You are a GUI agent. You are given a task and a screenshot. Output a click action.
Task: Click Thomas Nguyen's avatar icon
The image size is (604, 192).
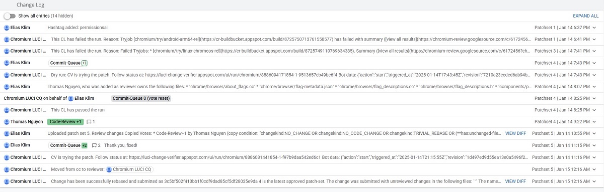(x=7, y=122)
